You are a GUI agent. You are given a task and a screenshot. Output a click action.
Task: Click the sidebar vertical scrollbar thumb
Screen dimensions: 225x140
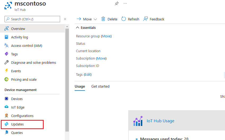67,80
